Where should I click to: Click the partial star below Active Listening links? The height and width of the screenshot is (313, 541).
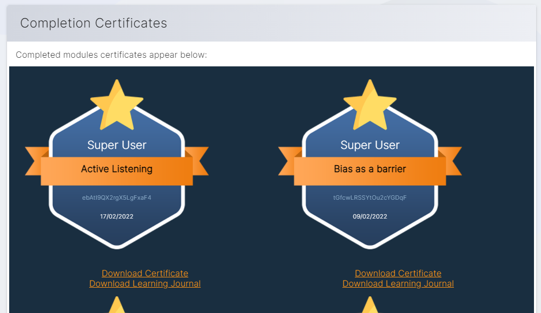click(x=117, y=307)
